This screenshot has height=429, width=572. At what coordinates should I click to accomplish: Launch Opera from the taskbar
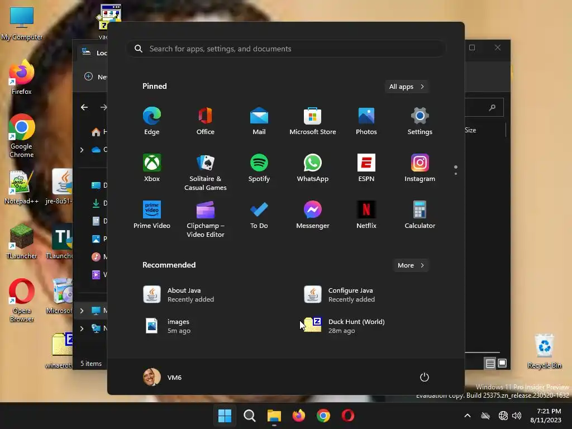(x=347, y=416)
